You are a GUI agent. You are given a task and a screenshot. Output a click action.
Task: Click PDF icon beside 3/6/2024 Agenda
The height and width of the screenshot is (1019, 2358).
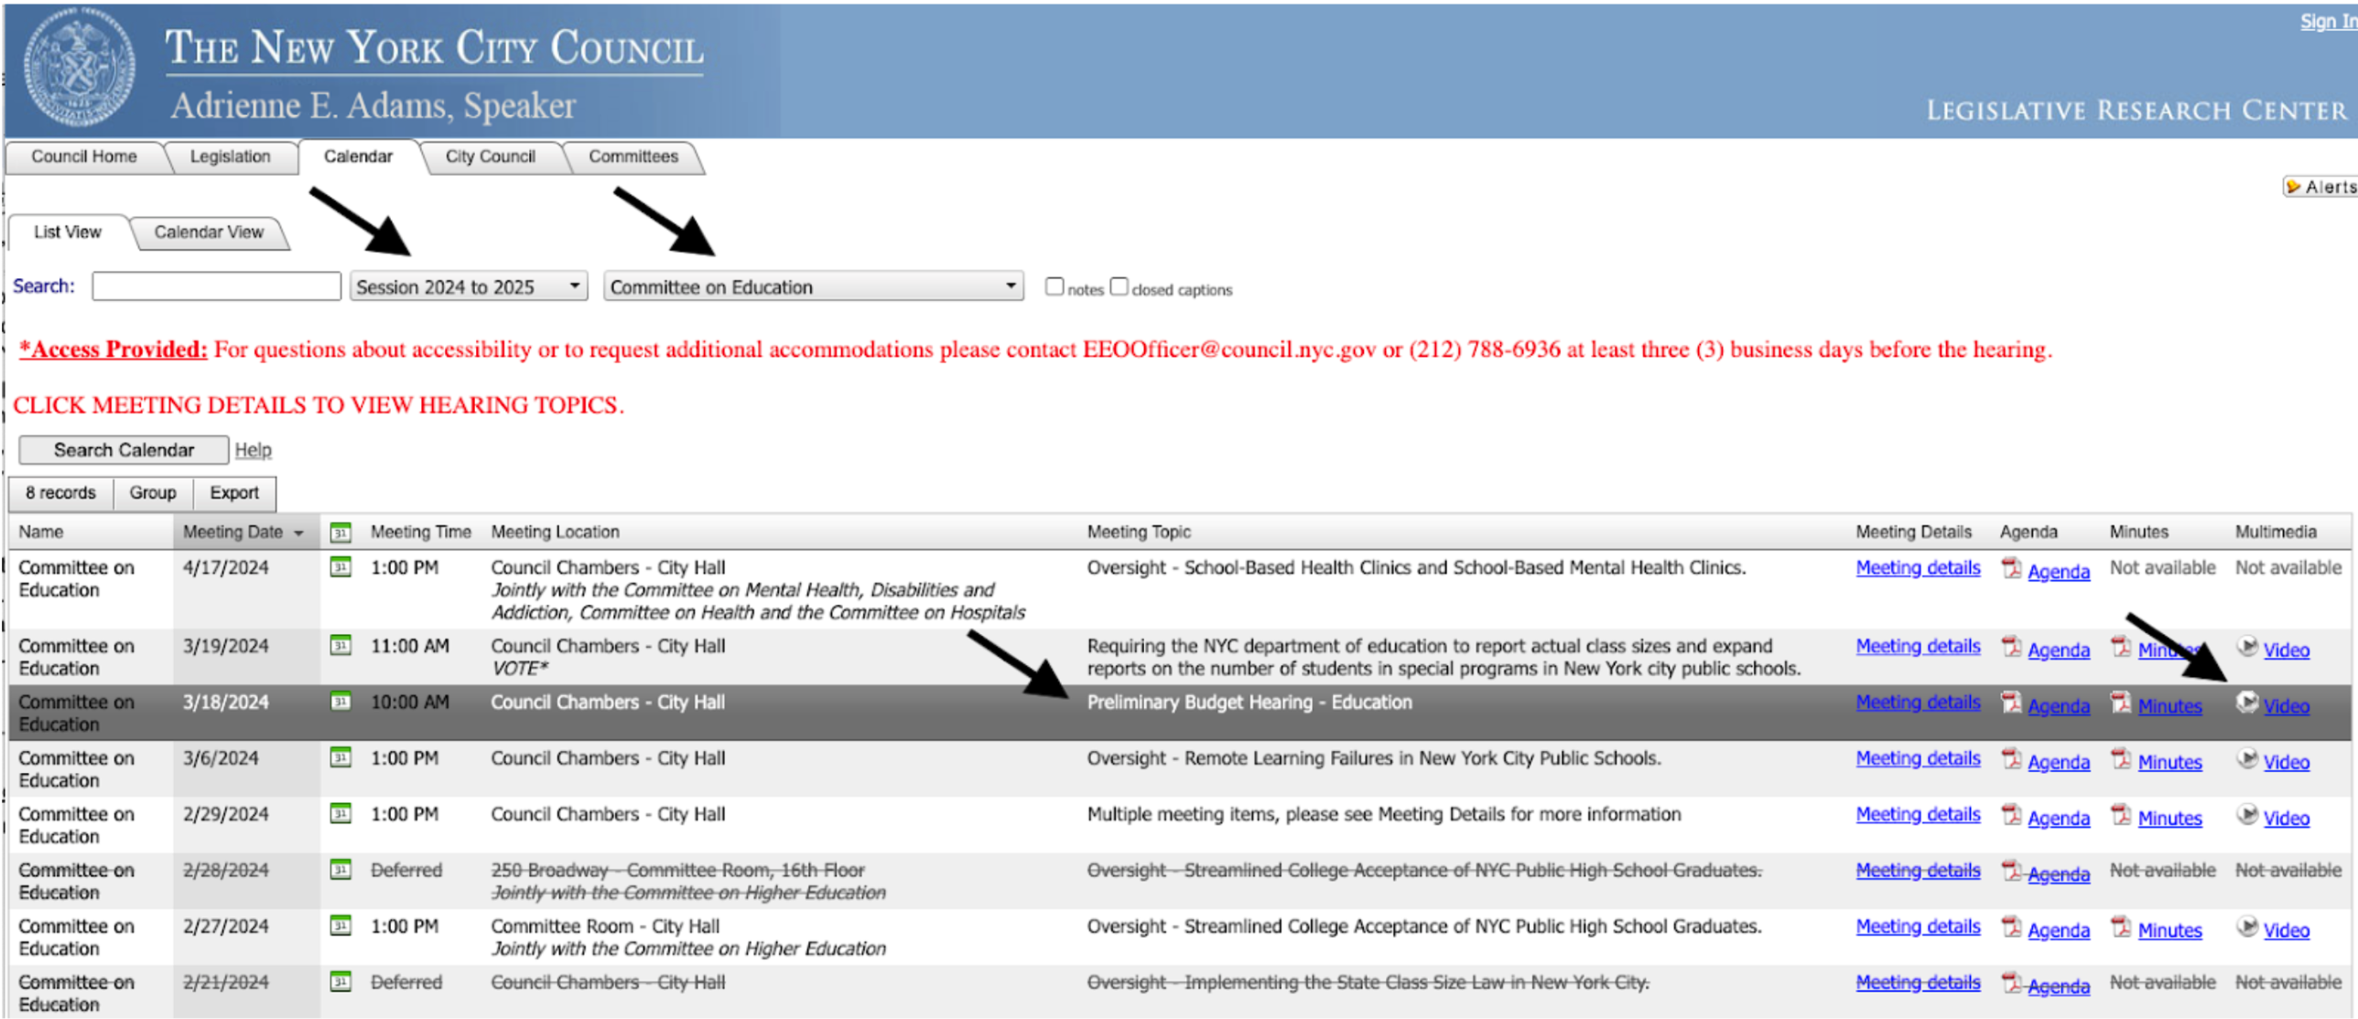pyautogui.click(x=2011, y=758)
